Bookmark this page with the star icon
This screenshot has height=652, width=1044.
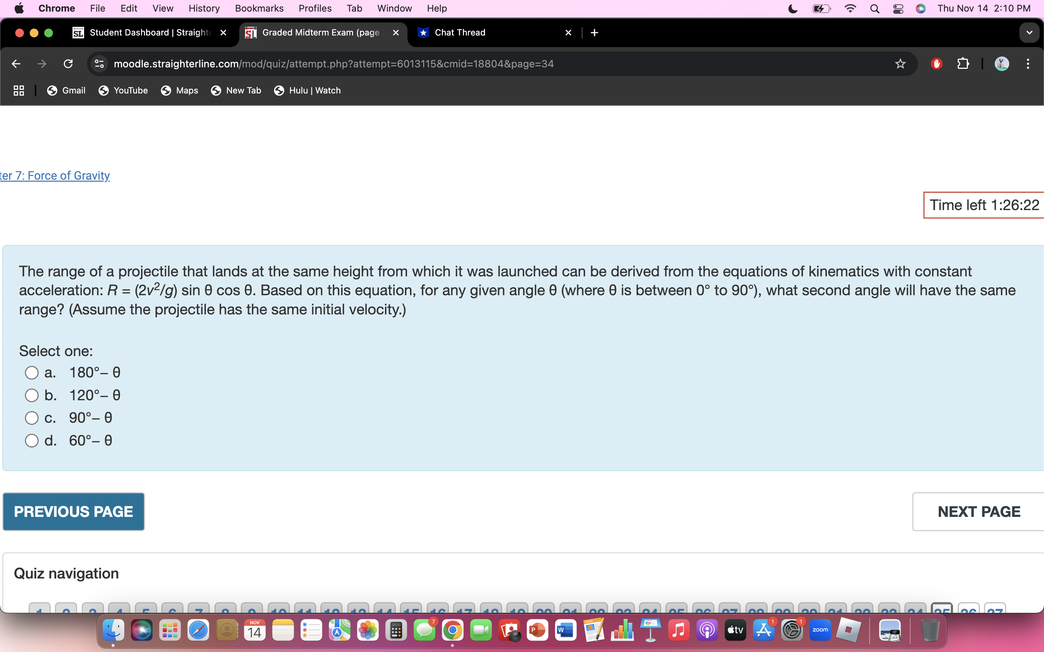(x=900, y=63)
